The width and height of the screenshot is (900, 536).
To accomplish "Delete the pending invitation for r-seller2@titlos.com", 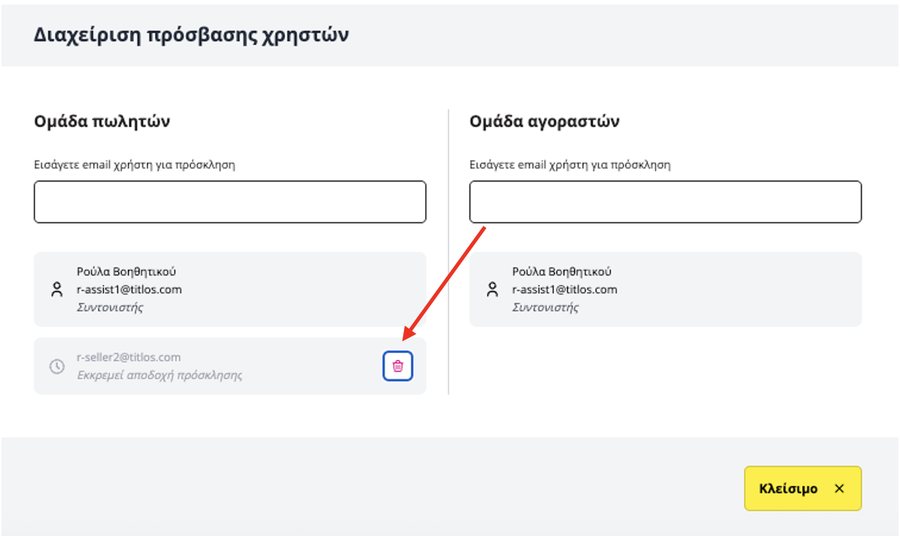I will pyautogui.click(x=397, y=366).
